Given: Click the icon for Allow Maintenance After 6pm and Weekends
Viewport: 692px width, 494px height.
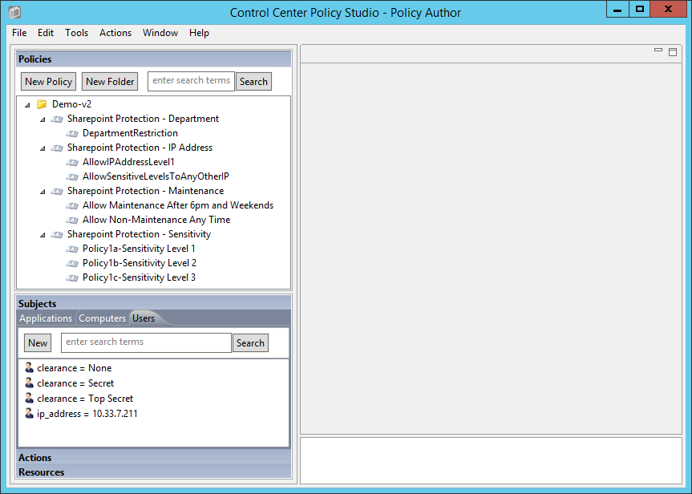Looking at the screenshot, I should click(72, 206).
